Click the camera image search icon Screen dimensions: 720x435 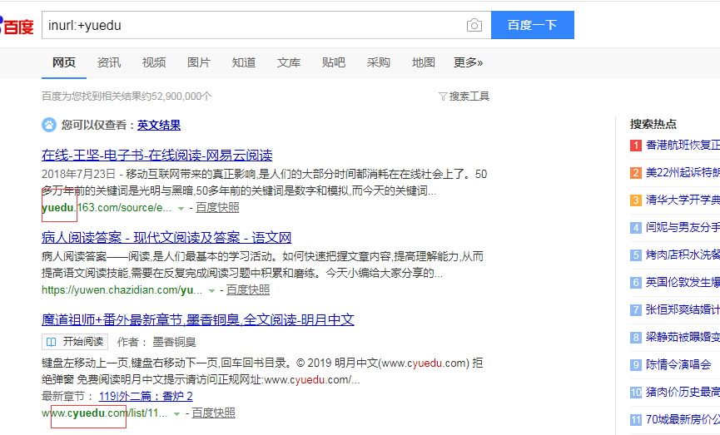coord(474,25)
